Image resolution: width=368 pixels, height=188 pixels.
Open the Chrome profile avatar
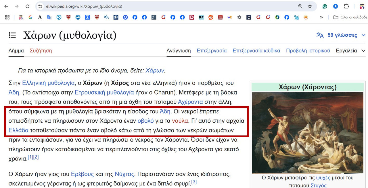[362, 6]
